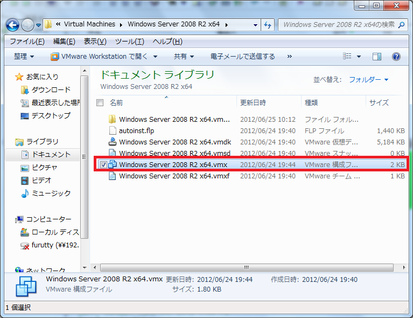Open the 編集(E) menu

coord(64,42)
